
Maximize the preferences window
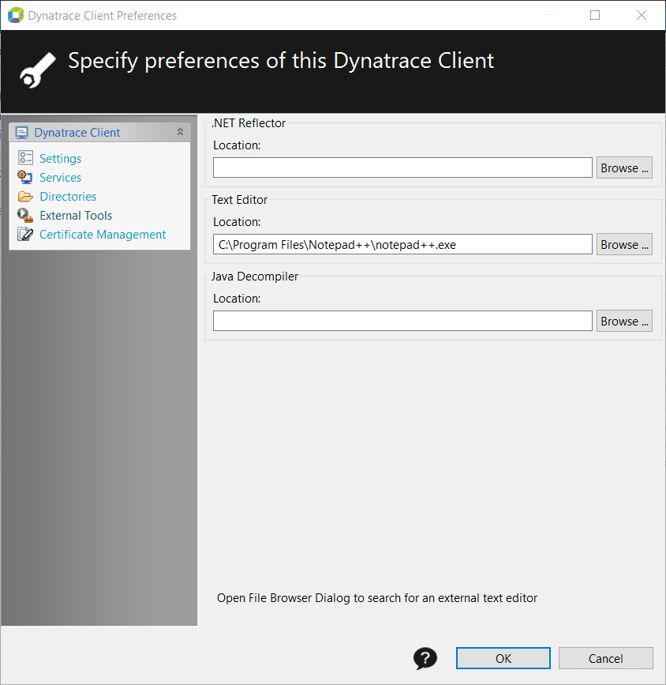point(595,15)
